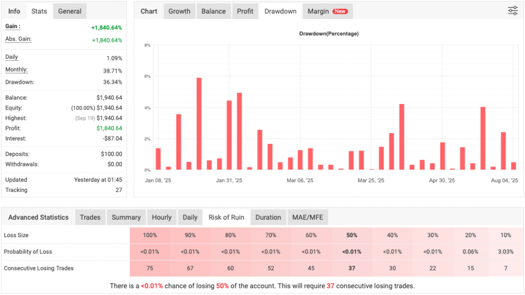Click the underlined Gain label

point(12,26)
